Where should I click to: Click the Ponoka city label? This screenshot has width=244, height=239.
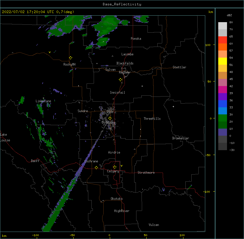point(136,39)
